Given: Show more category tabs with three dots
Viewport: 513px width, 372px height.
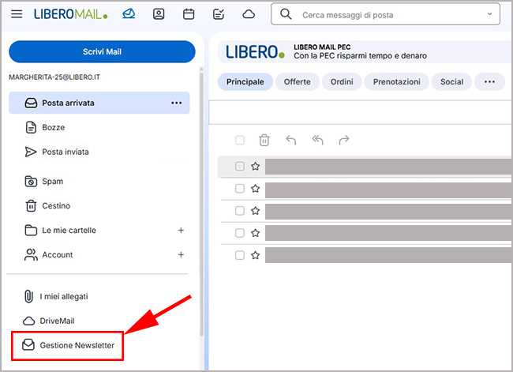Looking at the screenshot, I should (x=489, y=81).
